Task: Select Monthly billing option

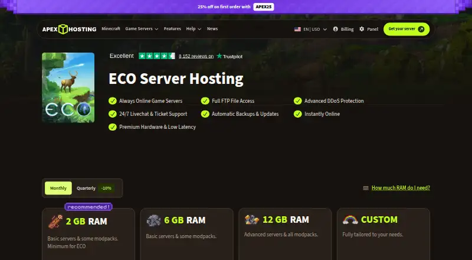Action: [58, 188]
